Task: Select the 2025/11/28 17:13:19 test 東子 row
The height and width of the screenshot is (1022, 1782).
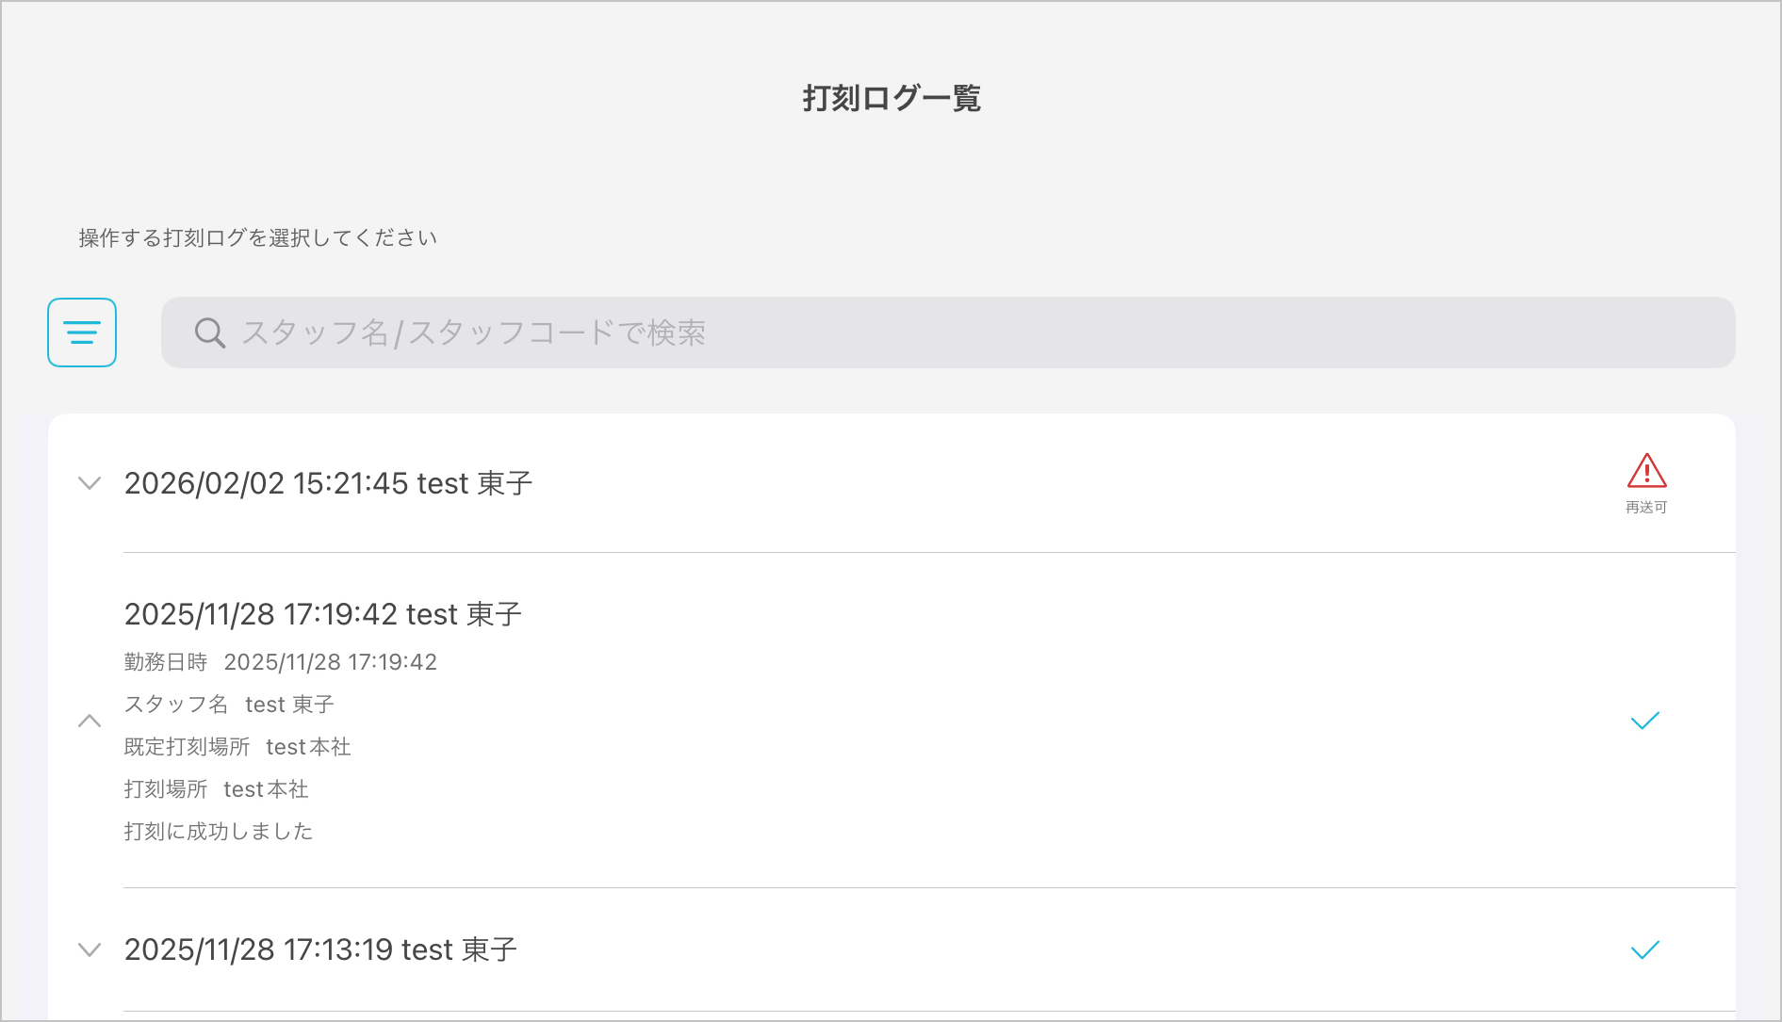Action: (320, 949)
